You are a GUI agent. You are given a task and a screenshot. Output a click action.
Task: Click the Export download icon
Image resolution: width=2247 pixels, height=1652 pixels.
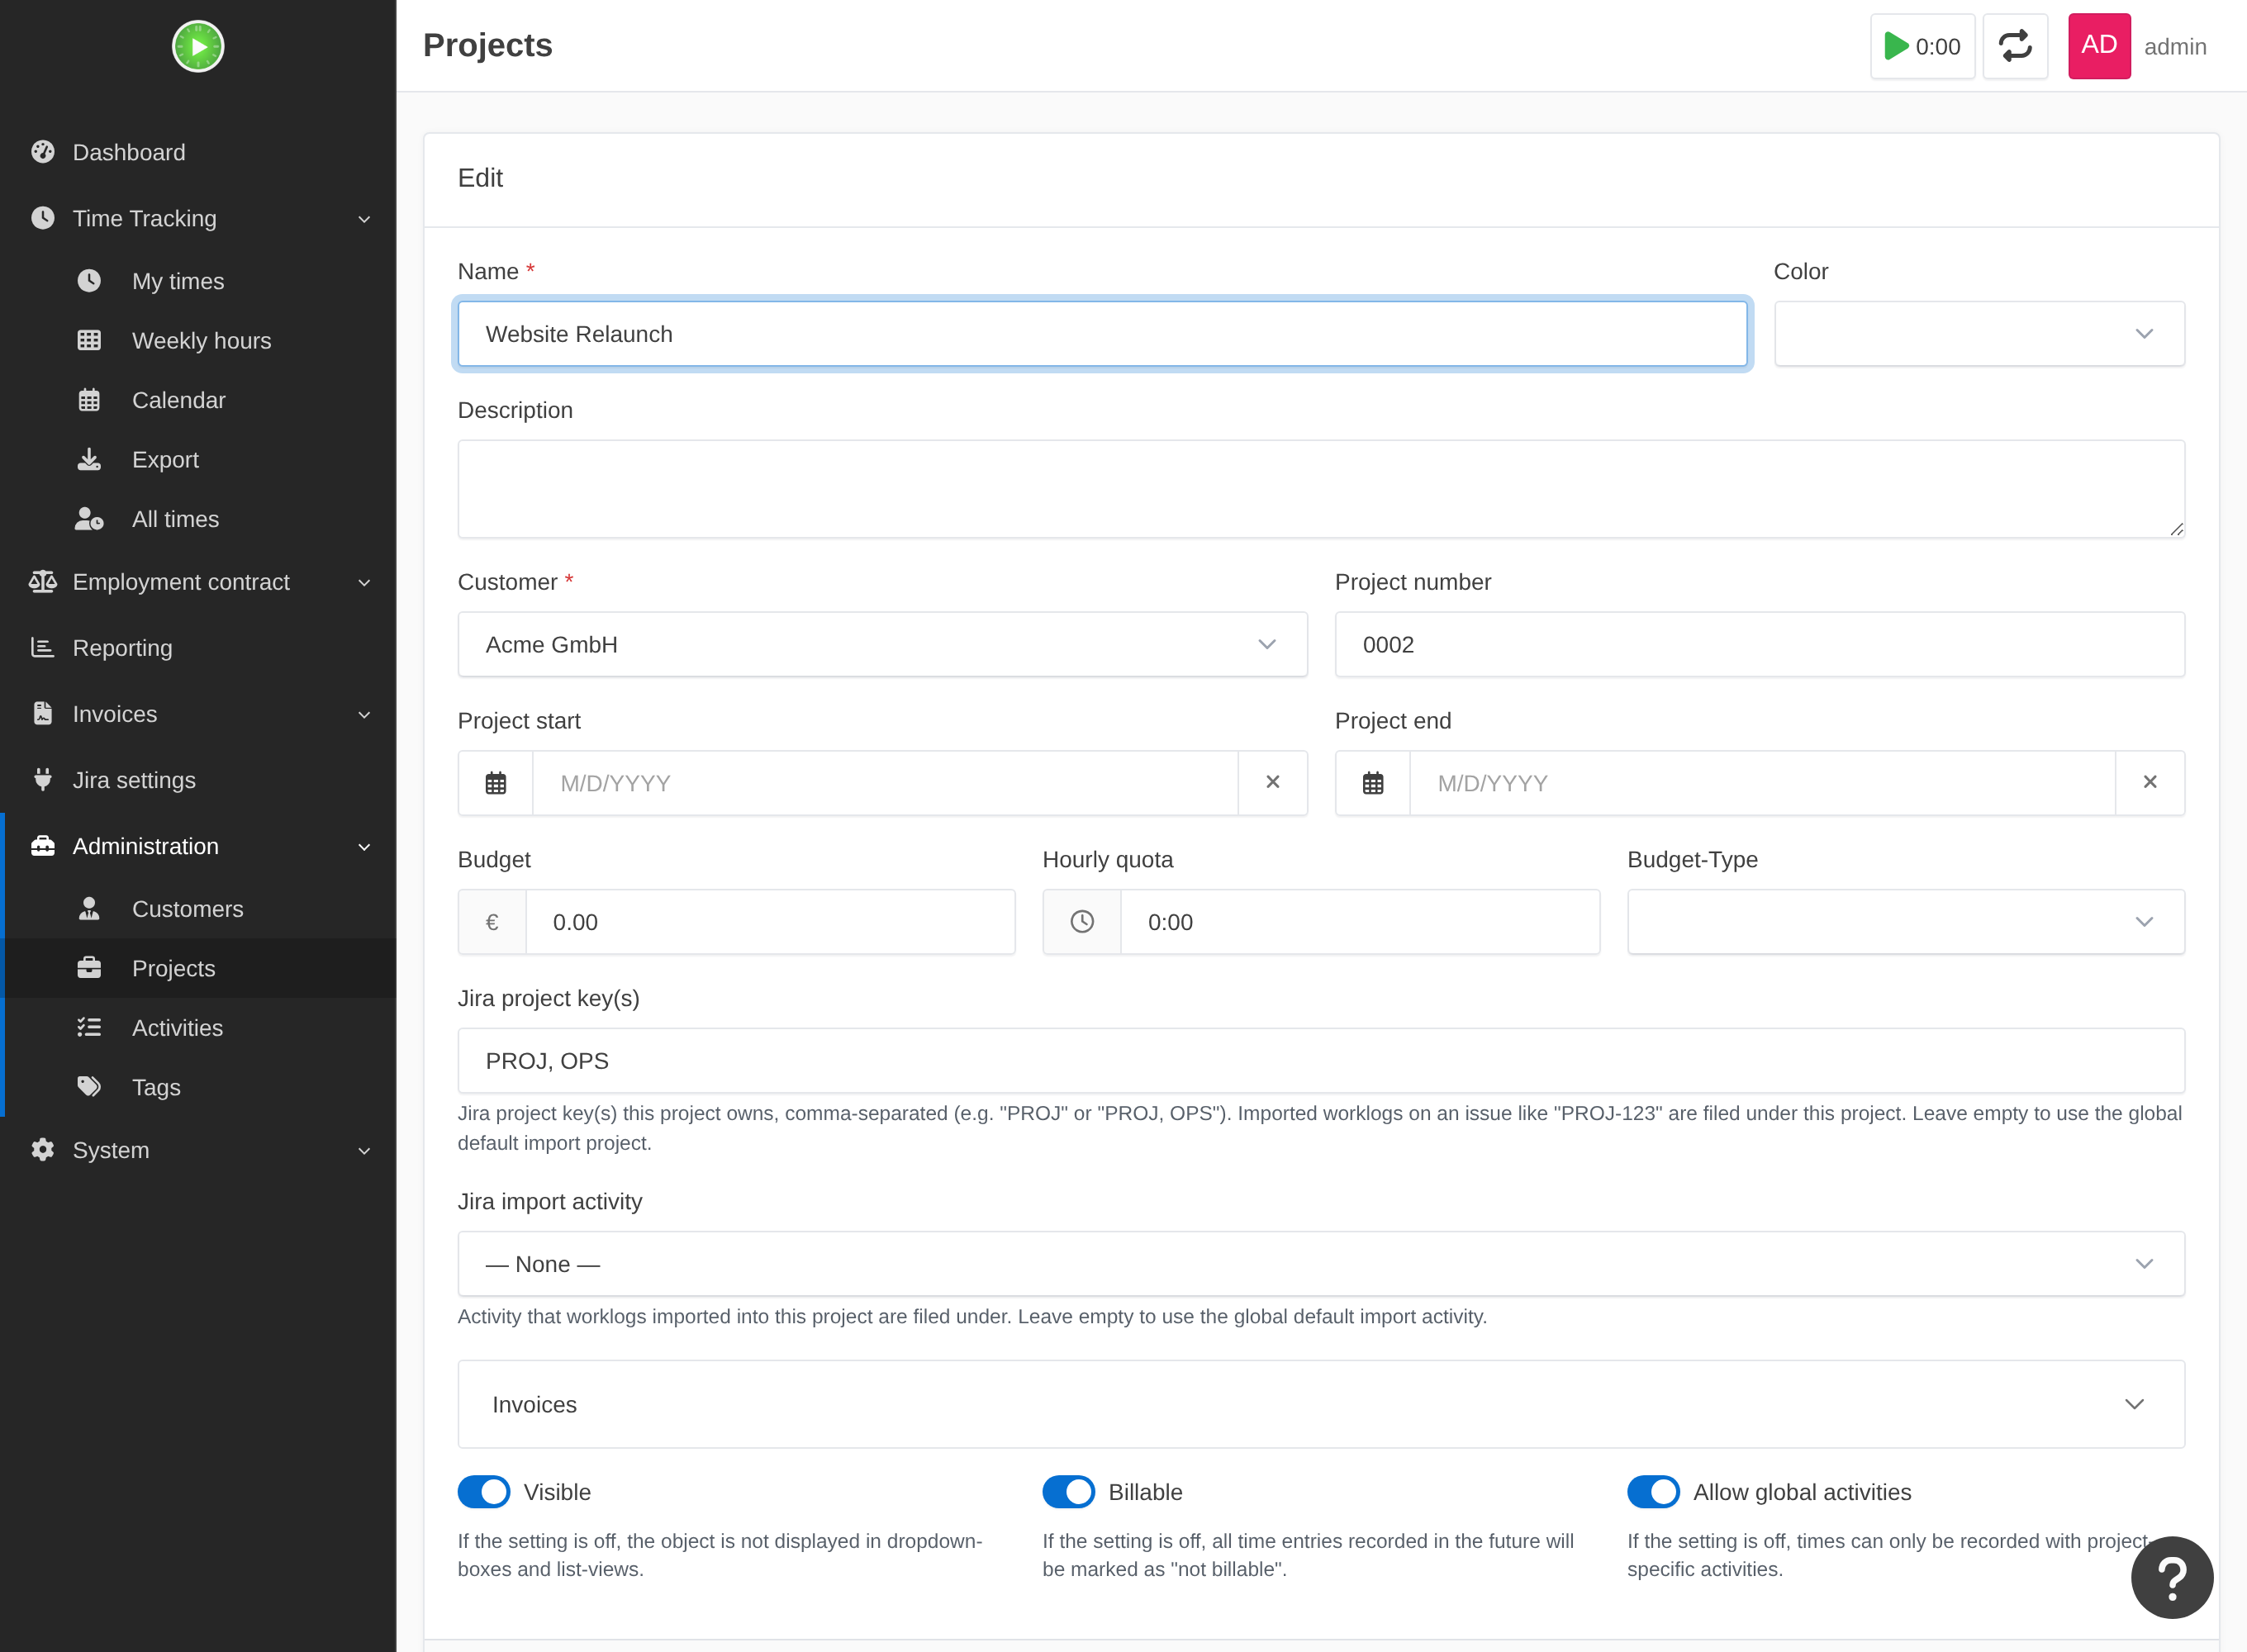click(89, 459)
